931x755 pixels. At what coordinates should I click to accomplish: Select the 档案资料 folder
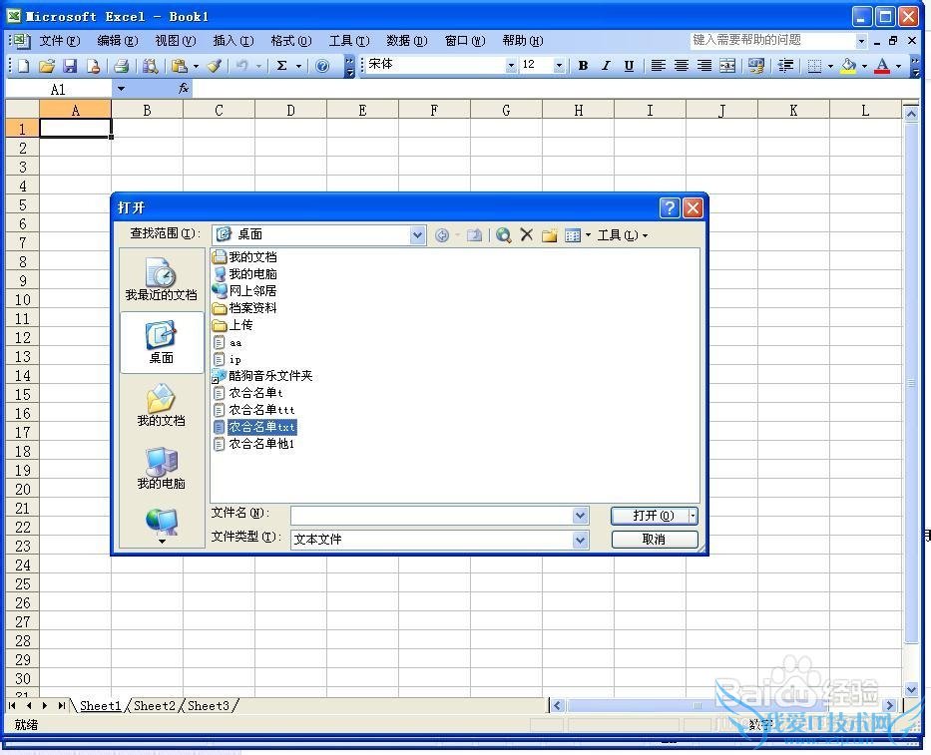click(x=244, y=308)
